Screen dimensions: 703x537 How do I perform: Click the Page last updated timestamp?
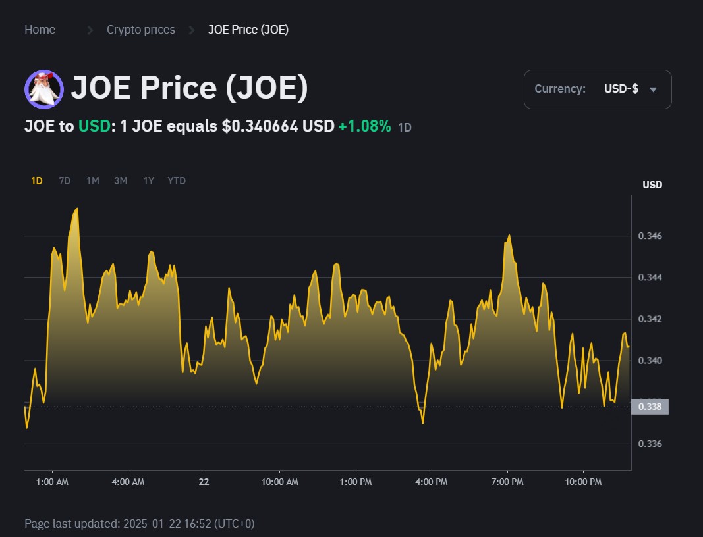[140, 524]
